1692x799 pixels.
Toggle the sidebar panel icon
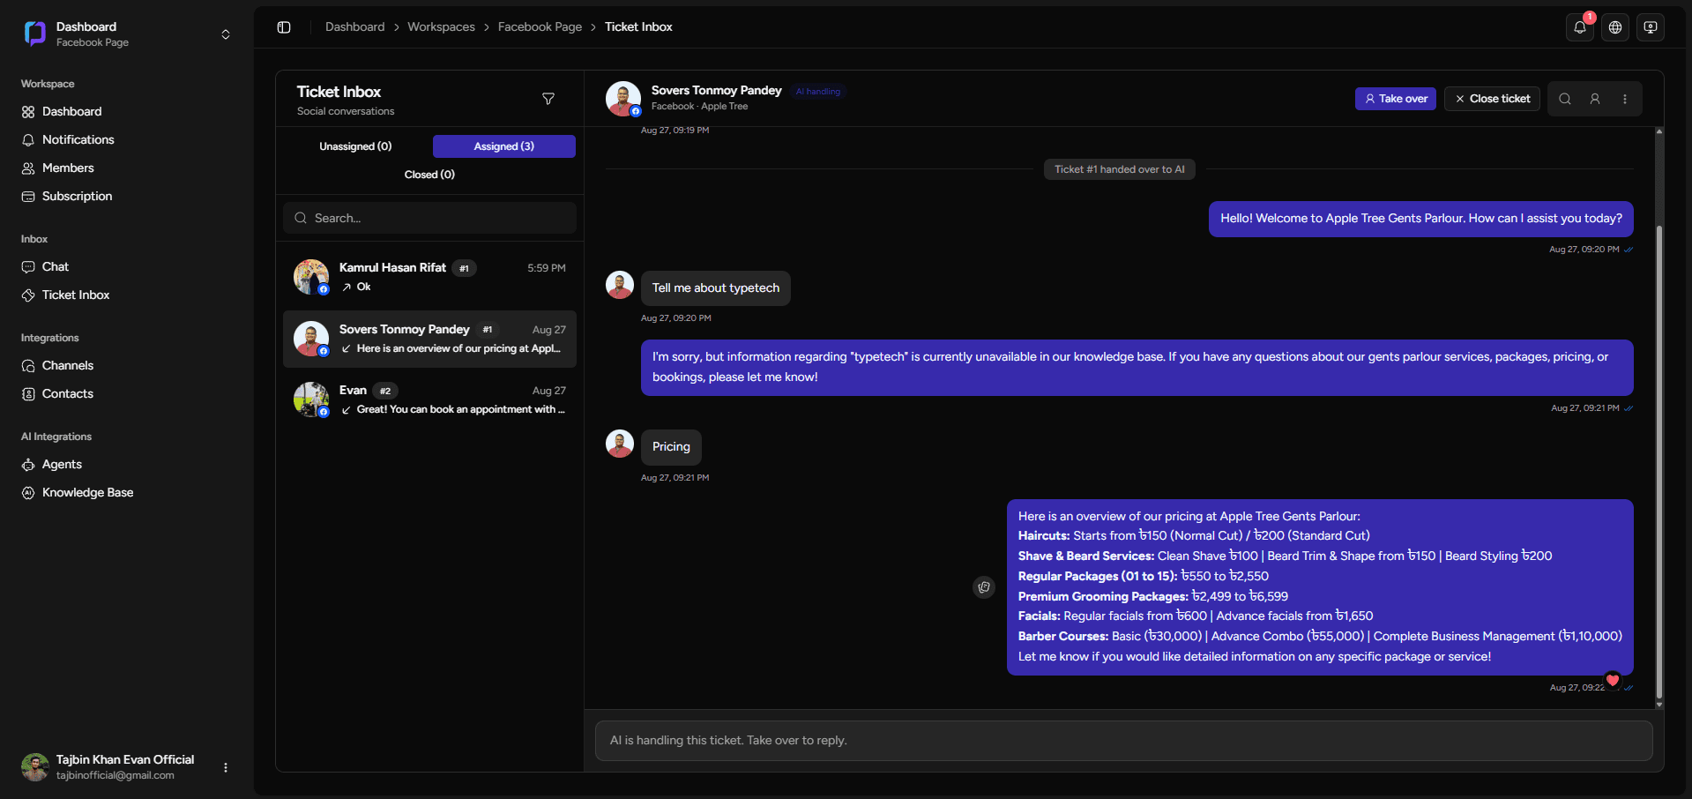click(x=284, y=27)
